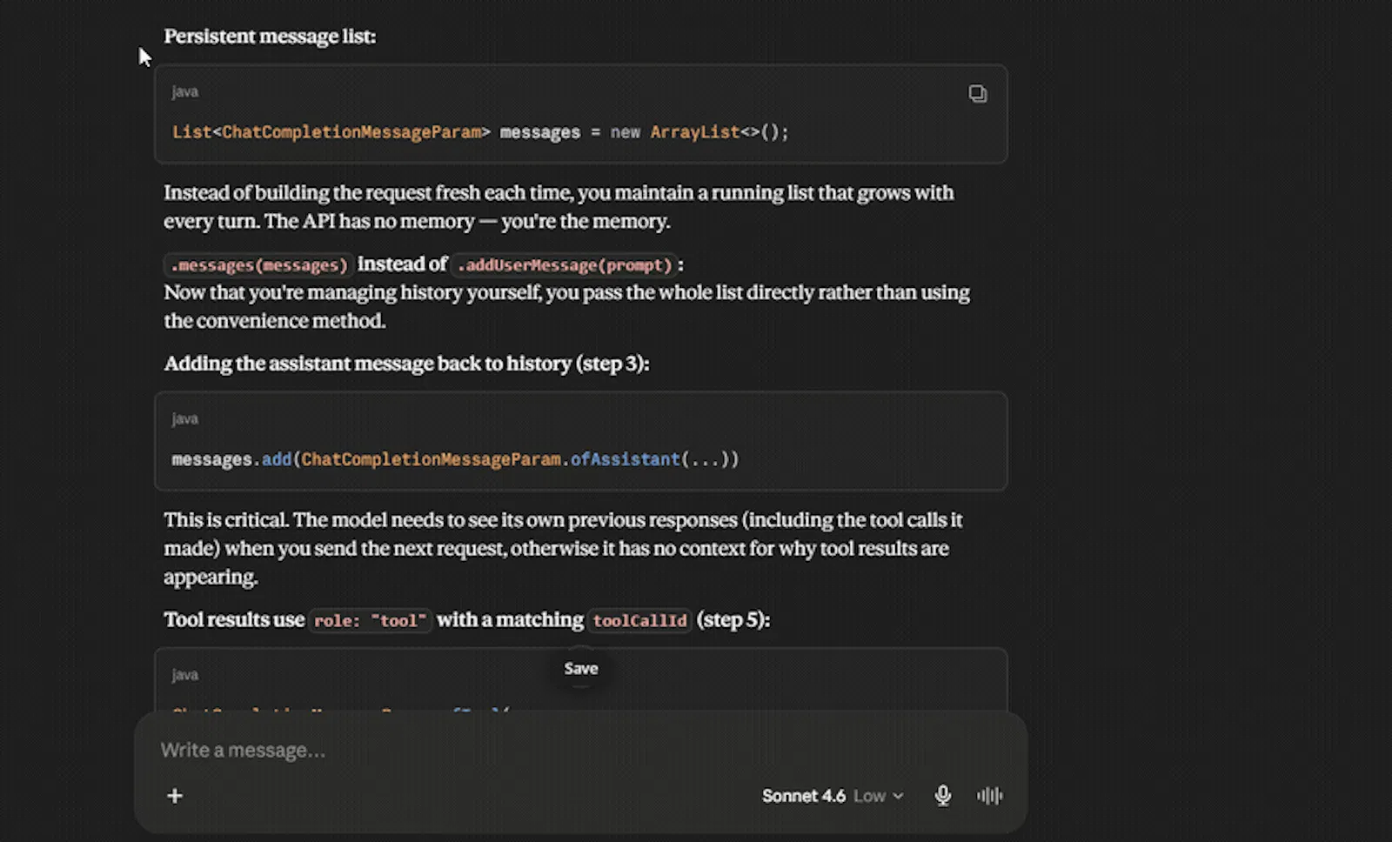The width and height of the screenshot is (1392, 842).
Task: Click the Adding the assistant message heading
Action: click(x=406, y=364)
